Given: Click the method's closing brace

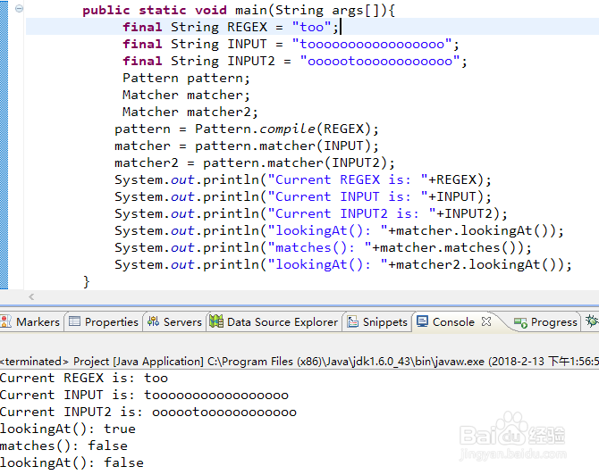Looking at the screenshot, I should tap(87, 281).
